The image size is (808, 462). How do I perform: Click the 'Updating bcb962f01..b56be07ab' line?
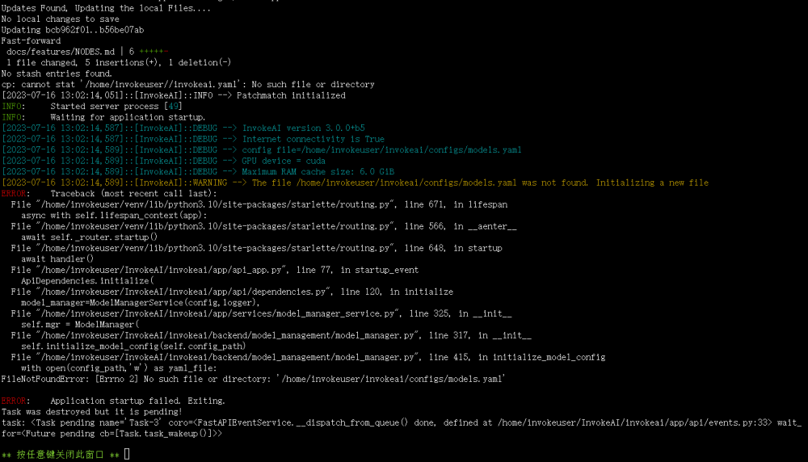[73, 30]
